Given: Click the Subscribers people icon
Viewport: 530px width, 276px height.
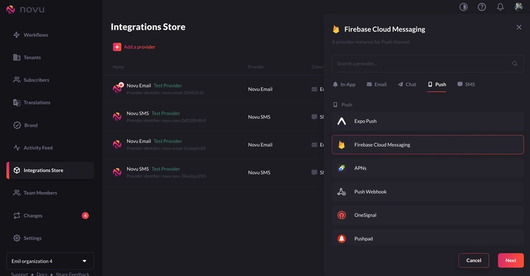Looking at the screenshot, I should click(x=17, y=80).
